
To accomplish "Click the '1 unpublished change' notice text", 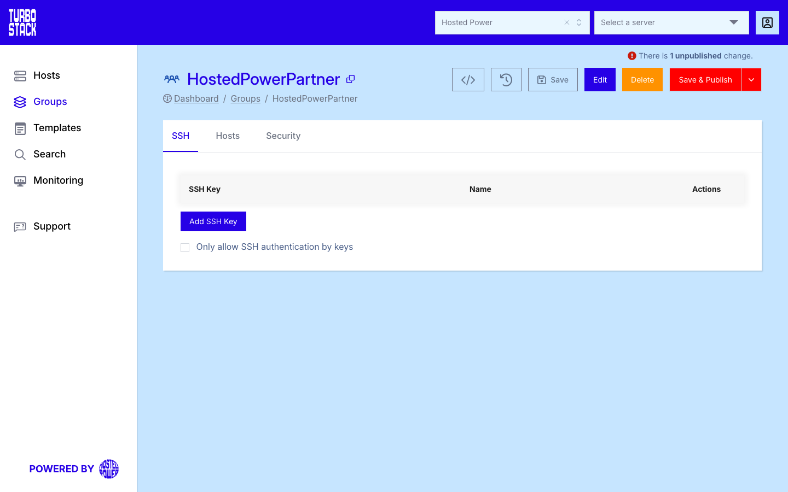I will [x=696, y=56].
